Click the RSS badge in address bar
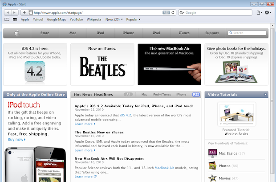 [x=166, y=12]
